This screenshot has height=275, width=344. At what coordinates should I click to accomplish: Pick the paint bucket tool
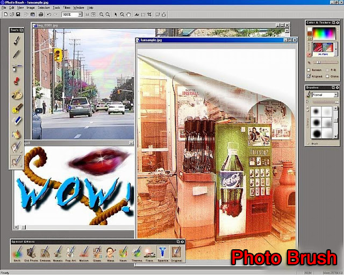coord(17,134)
